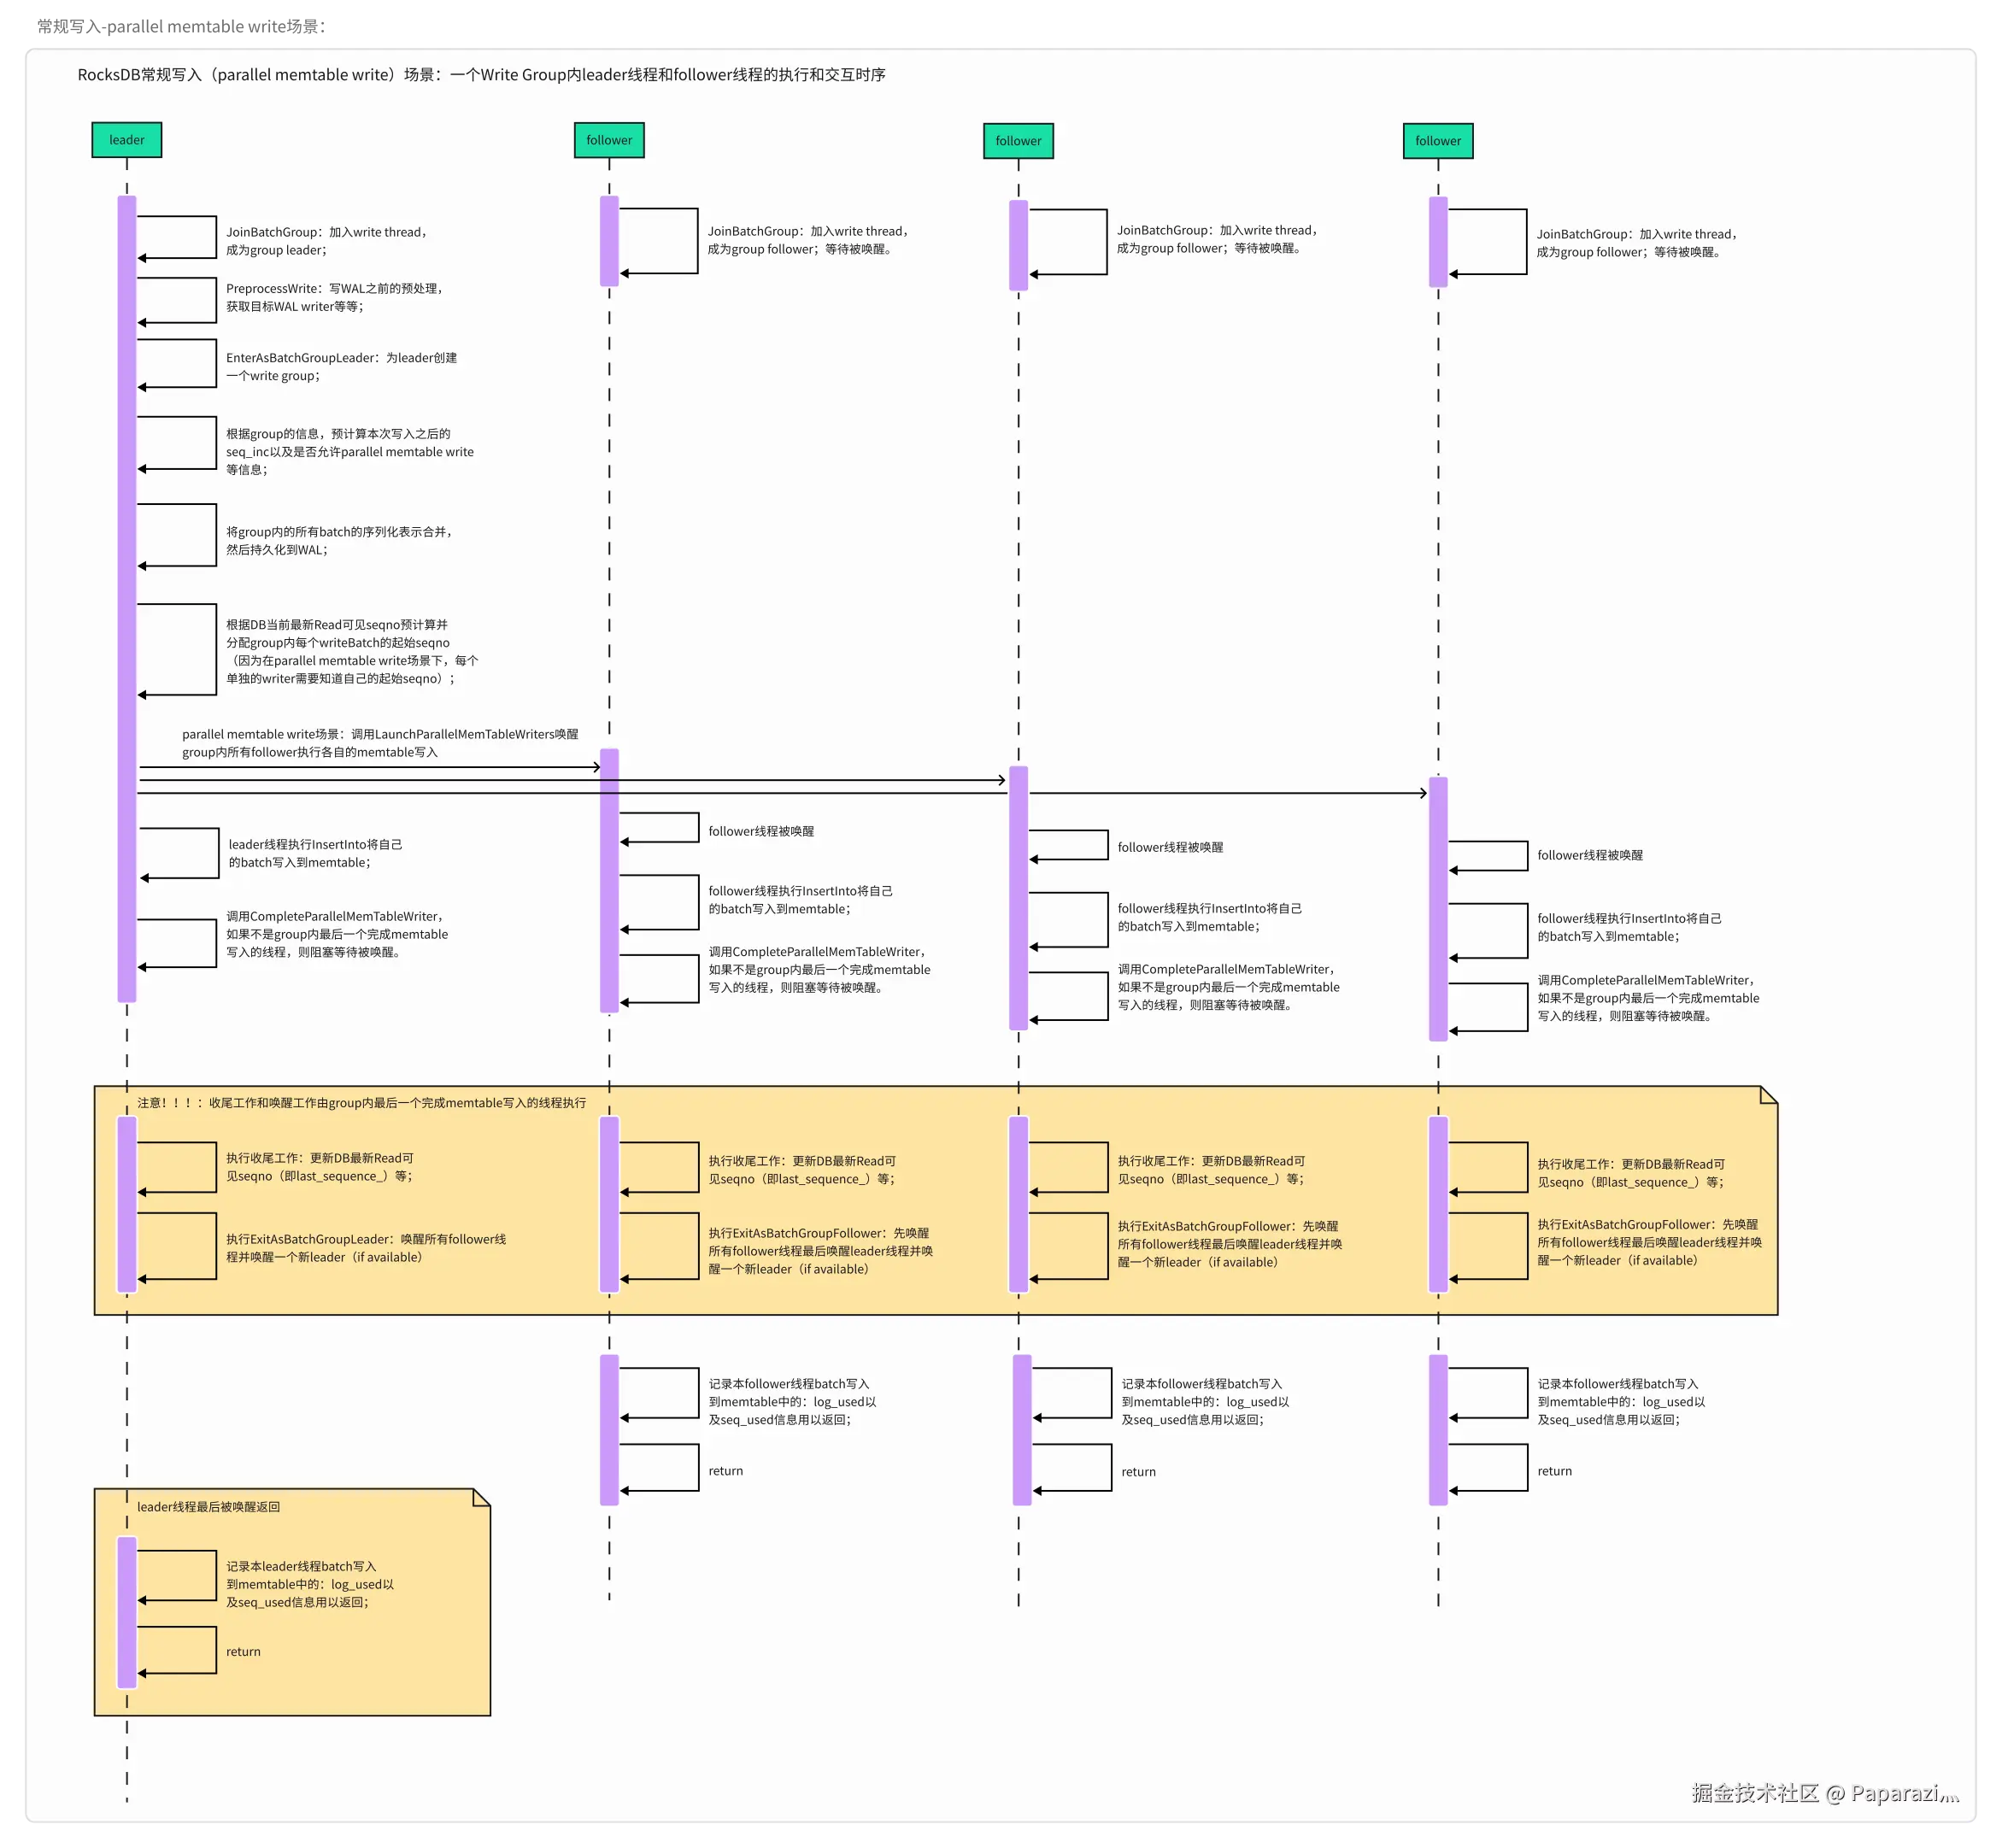Click the leftmost green follower box

pyautogui.click(x=609, y=140)
